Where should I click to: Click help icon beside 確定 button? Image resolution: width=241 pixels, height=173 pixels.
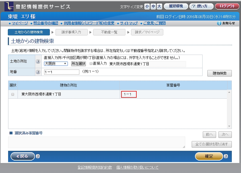[x=226, y=156]
